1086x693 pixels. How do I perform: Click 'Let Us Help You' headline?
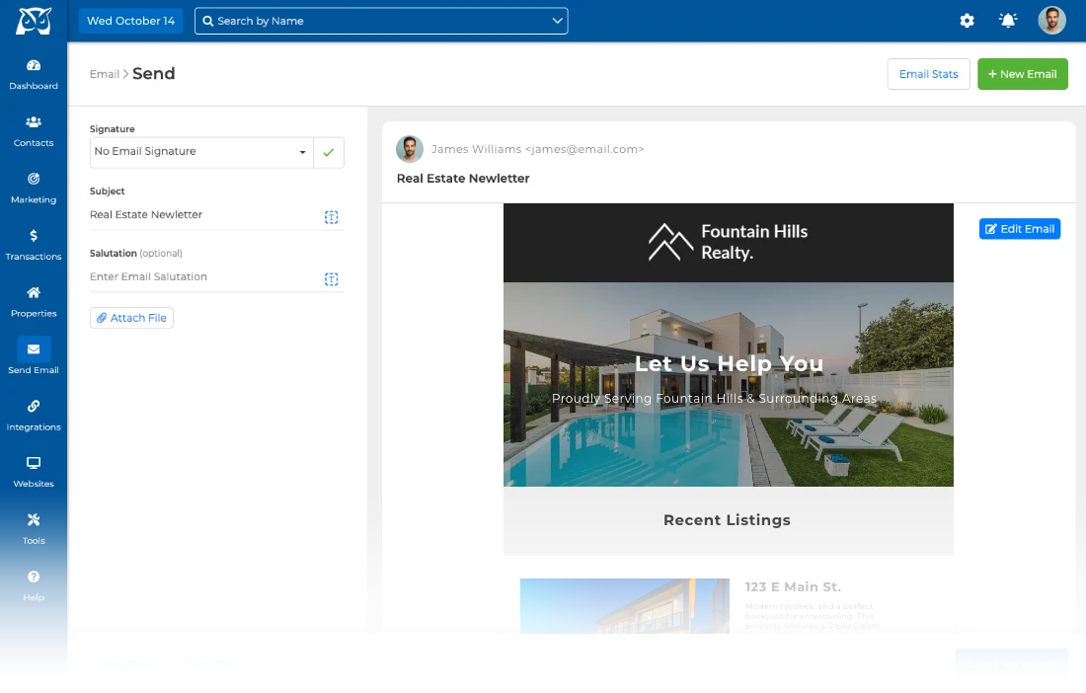click(x=730, y=363)
